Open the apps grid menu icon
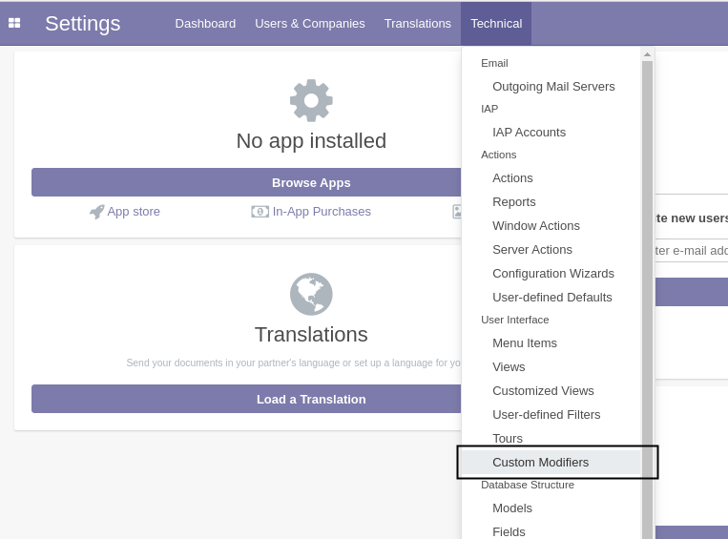Screen dimensions: 728x539 click(14, 23)
